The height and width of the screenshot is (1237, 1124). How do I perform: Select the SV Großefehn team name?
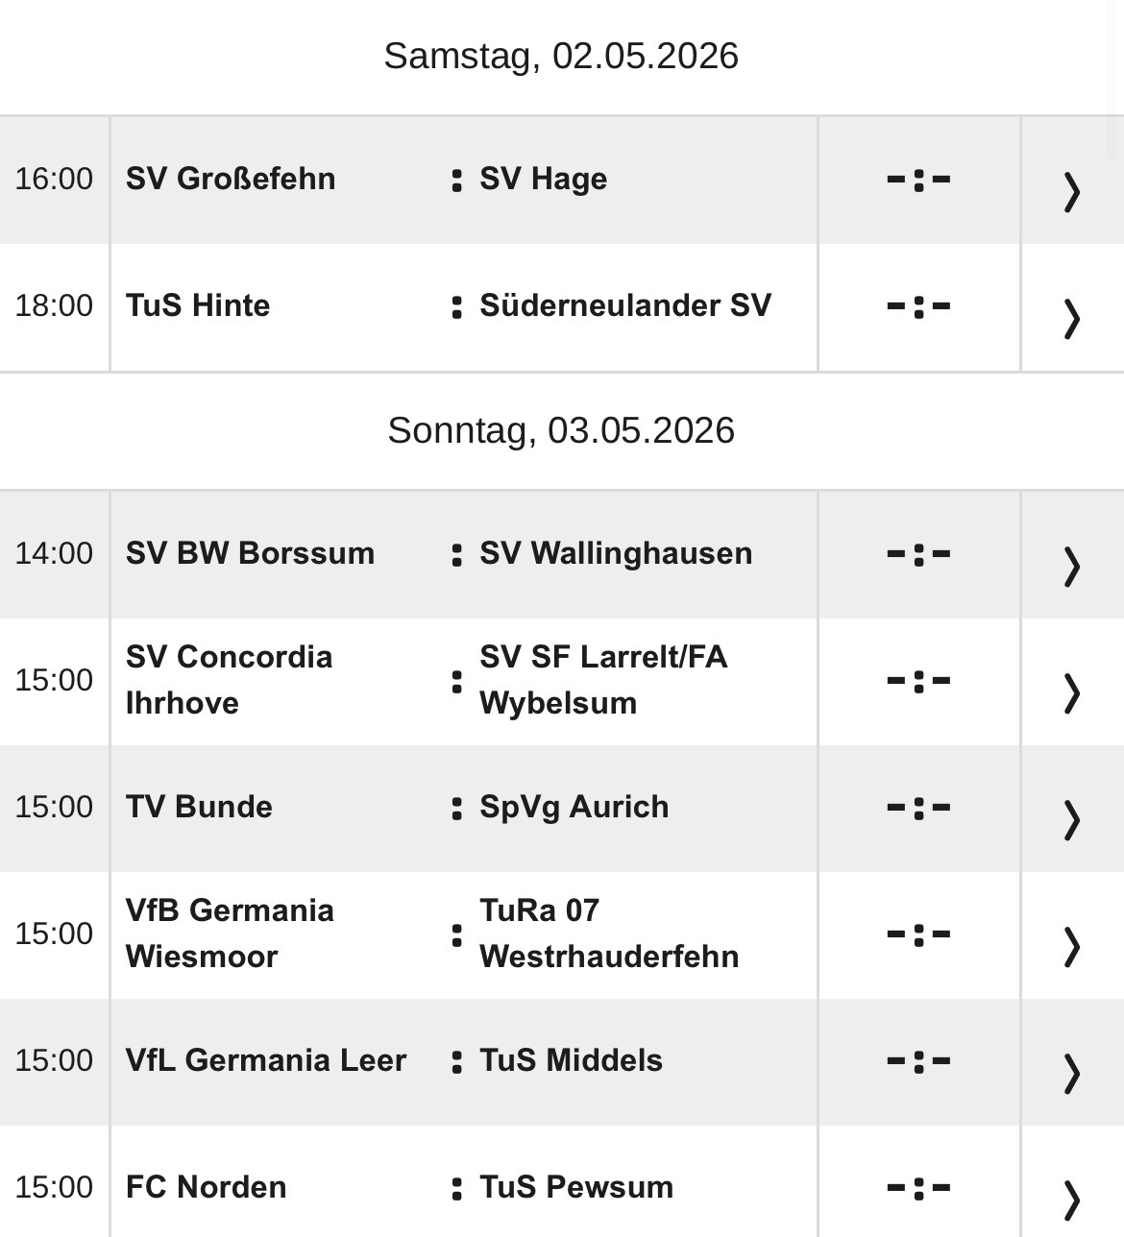pyautogui.click(x=231, y=179)
